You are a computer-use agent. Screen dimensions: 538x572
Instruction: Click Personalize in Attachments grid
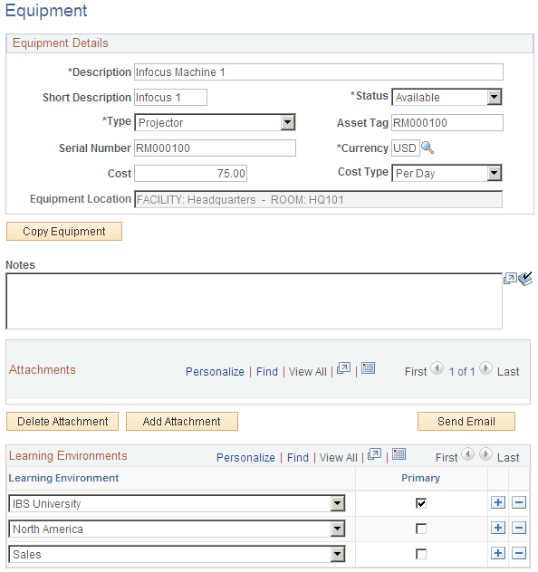(x=215, y=371)
